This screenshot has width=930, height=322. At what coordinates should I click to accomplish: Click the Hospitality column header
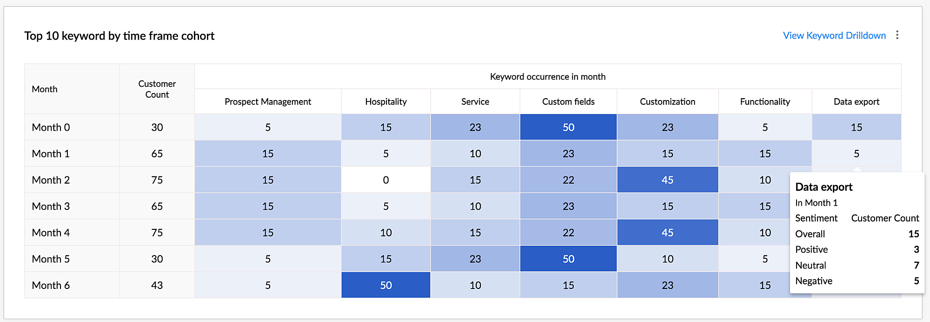point(385,101)
